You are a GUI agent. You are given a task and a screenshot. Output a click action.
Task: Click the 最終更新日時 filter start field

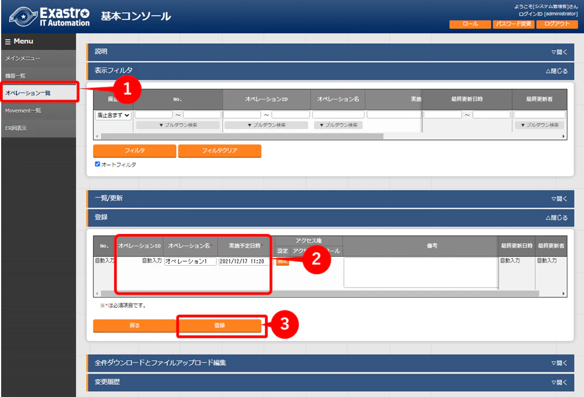443,115
